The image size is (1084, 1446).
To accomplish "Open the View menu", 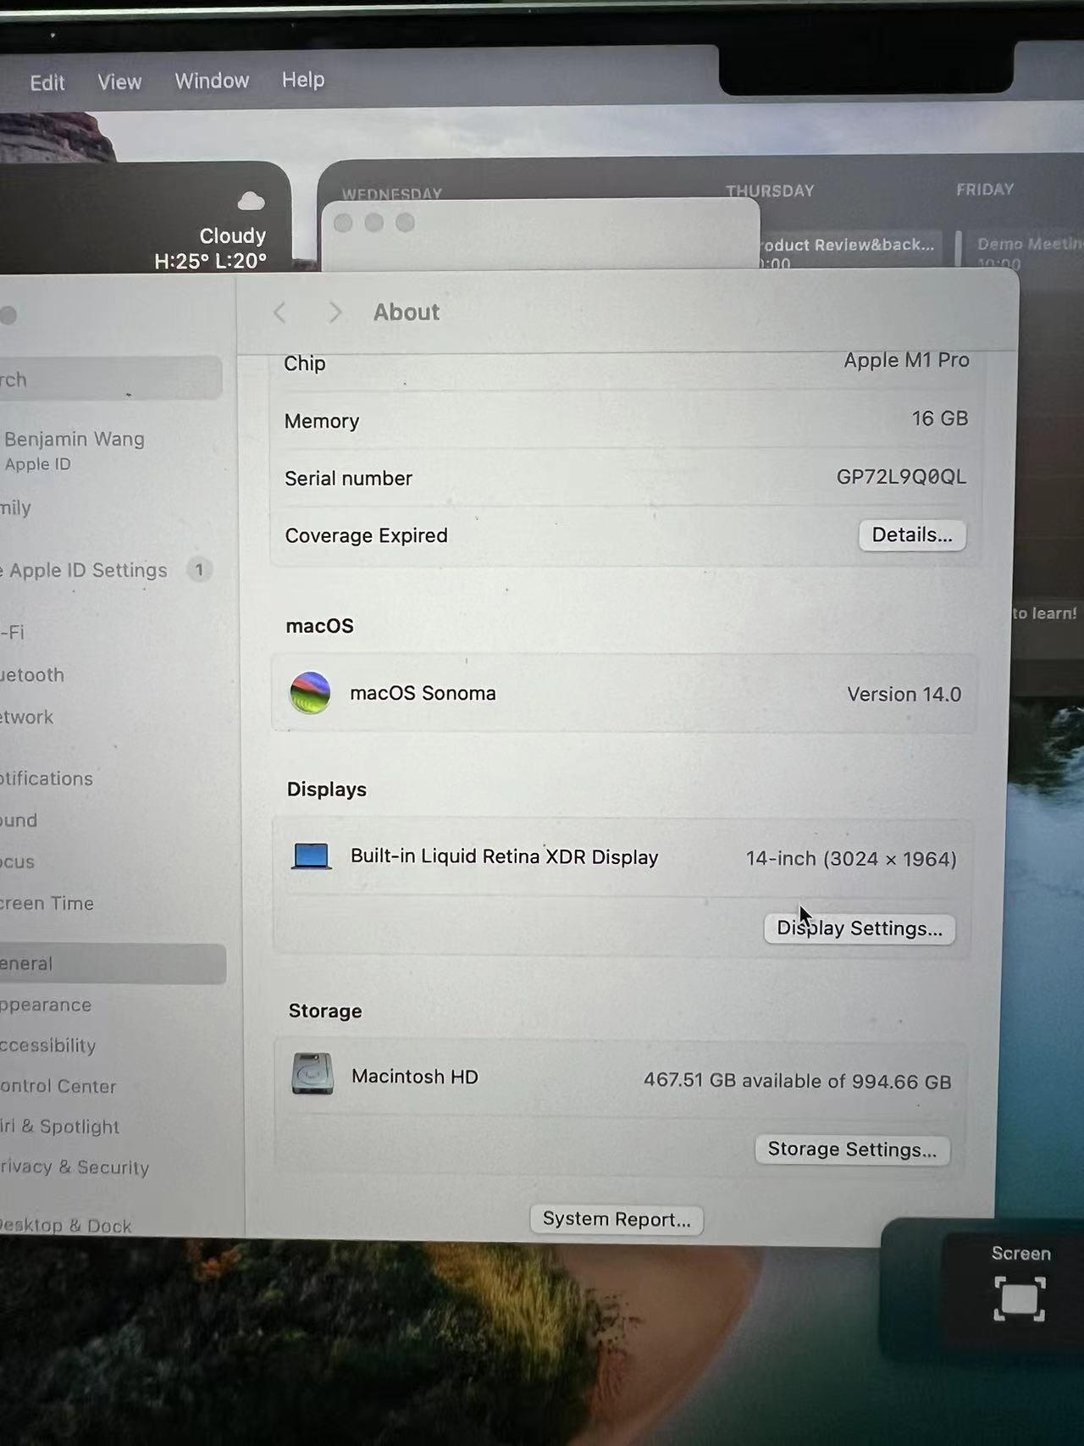I will coord(119,82).
